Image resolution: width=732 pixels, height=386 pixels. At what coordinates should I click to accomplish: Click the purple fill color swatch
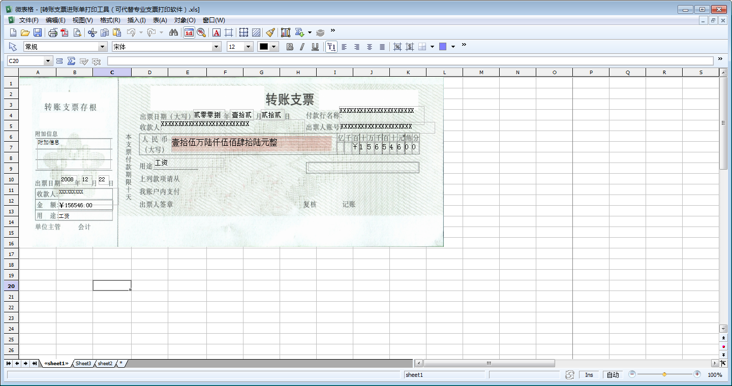click(443, 47)
